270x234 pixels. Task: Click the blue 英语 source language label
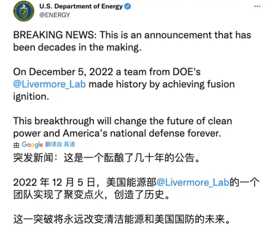click(69, 144)
